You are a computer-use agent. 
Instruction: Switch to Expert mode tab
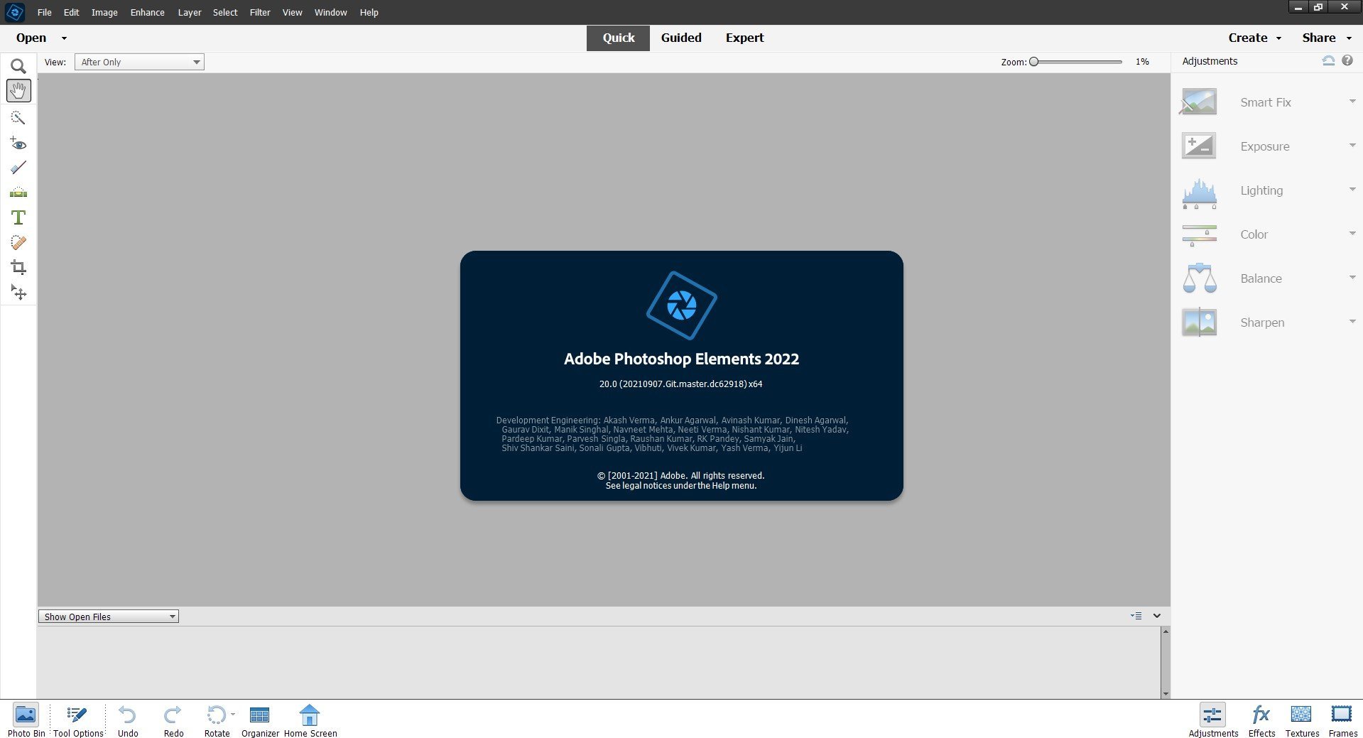click(744, 38)
